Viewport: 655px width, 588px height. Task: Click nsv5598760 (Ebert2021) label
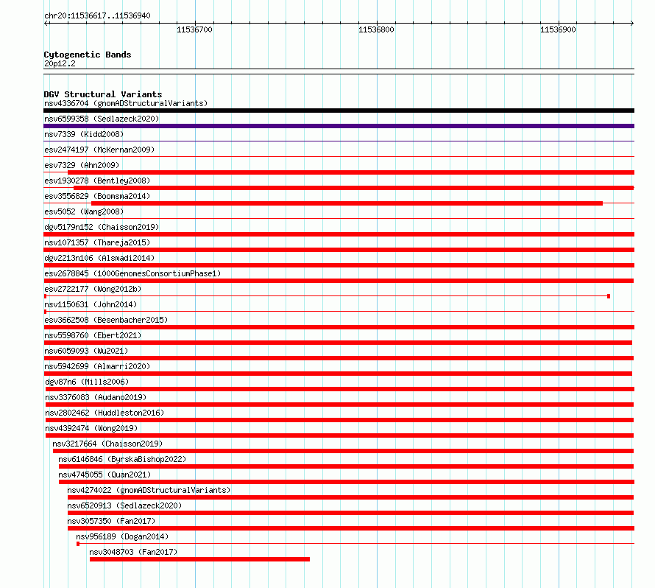click(x=93, y=335)
